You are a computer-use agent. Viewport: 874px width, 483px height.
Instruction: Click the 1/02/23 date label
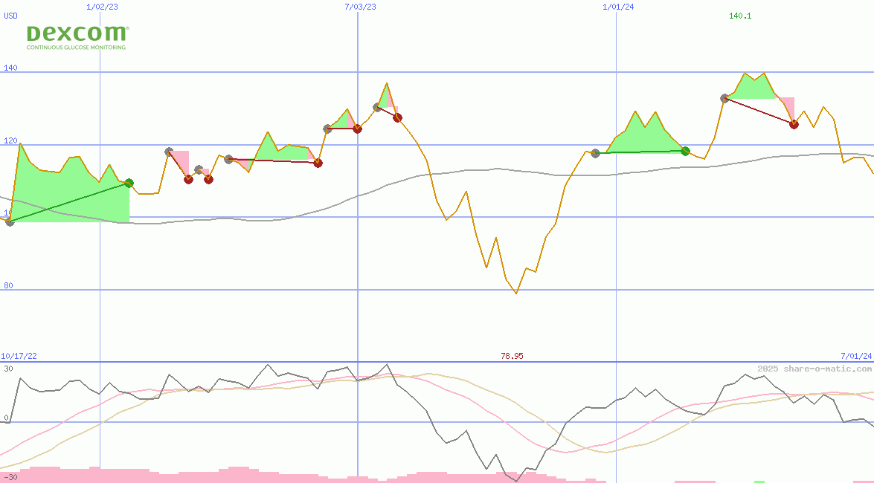[101, 7]
